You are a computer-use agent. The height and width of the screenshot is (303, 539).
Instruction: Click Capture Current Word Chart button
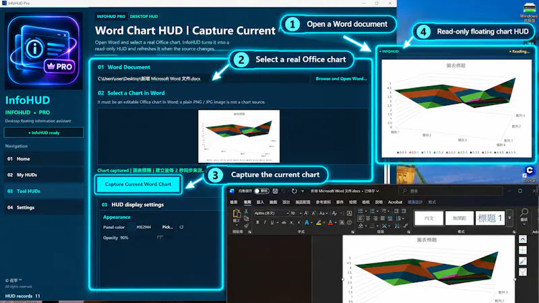(x=138, y=184)
